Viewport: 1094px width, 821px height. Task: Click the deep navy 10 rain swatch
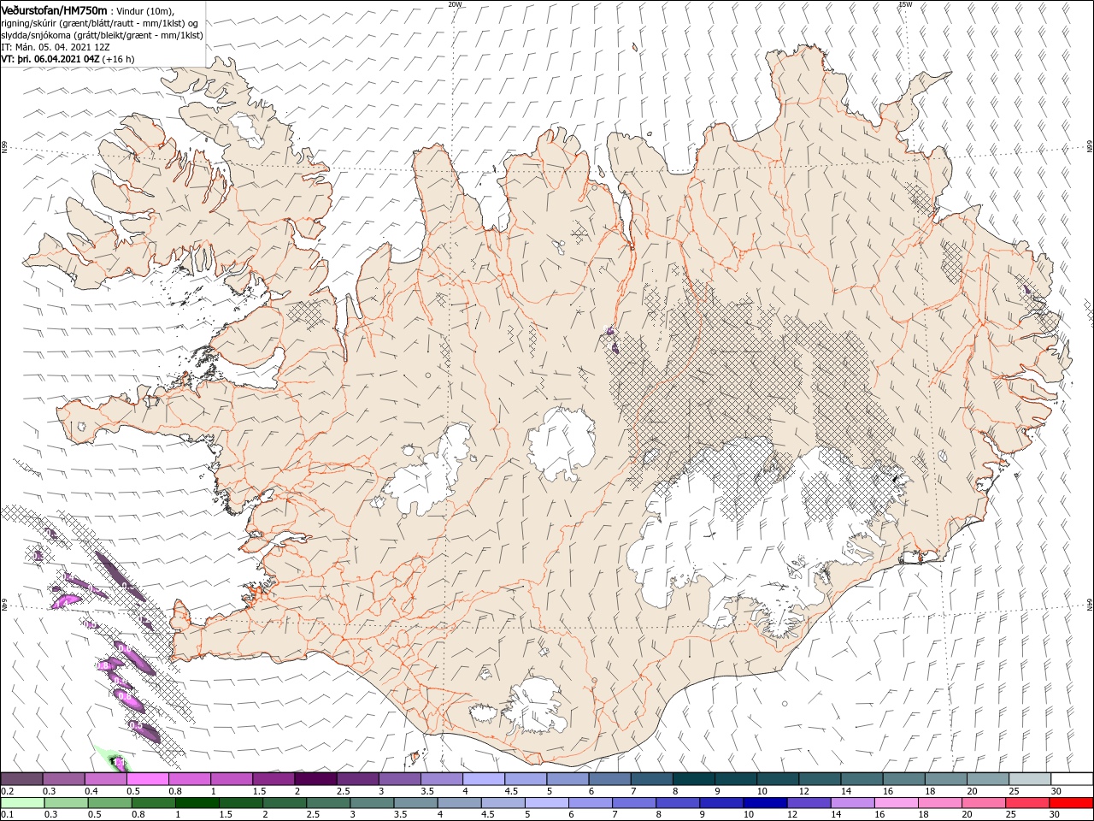[x=765, y=803]
